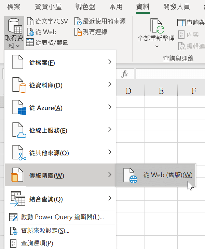Image resolution: width=205 pixels, height=249 pixels.
Task: Open the 結合查詢(Q) menu item
Action: (60, 198)
